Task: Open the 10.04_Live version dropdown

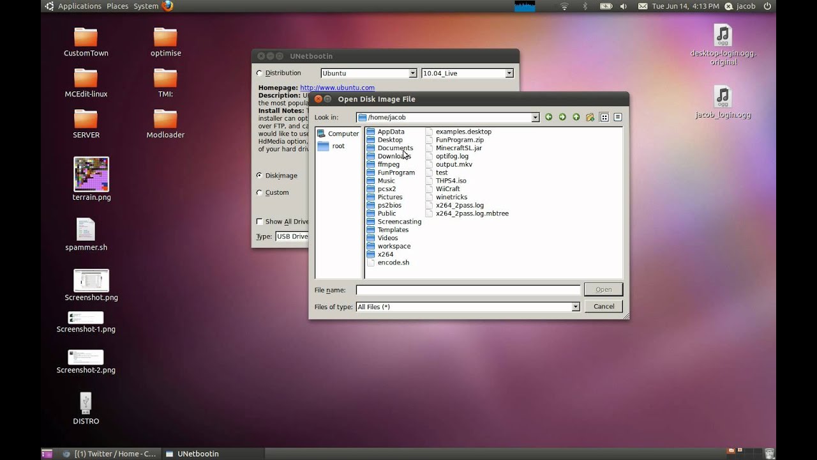Action: tap(467, 73)
